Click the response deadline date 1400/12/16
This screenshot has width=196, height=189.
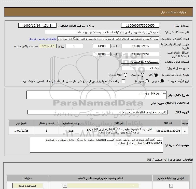[140, 46]
